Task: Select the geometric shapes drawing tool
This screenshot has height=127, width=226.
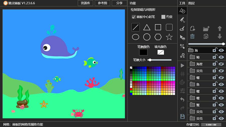Action: pos(182,11)
